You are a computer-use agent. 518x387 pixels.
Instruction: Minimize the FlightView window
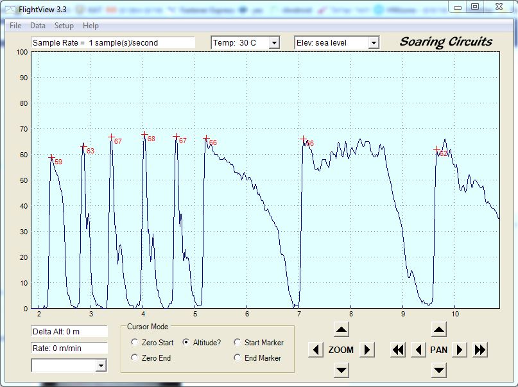[x=458, y=7]
